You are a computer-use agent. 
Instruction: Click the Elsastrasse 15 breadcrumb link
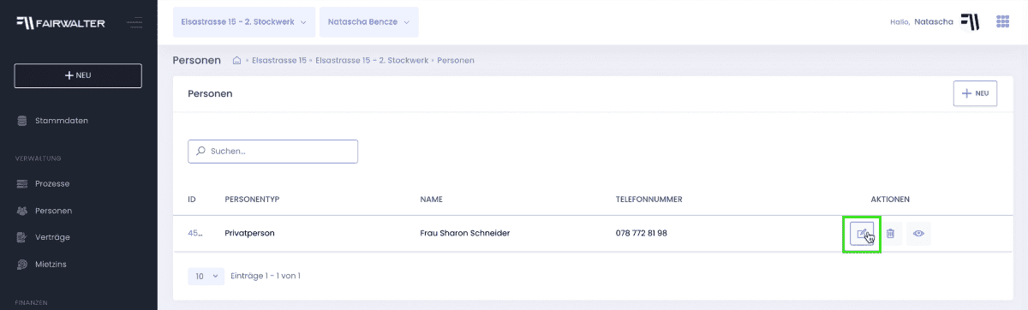[x=279, y=61]
